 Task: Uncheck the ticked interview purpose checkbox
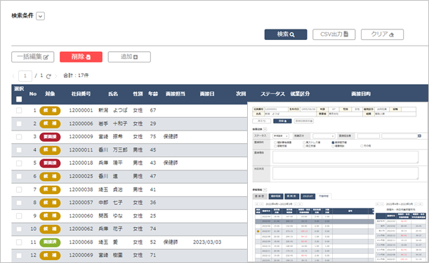click(333, 142)
